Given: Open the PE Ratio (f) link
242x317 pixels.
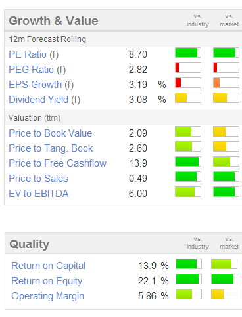Looking at the screenshot, I should tap(34, 54).
